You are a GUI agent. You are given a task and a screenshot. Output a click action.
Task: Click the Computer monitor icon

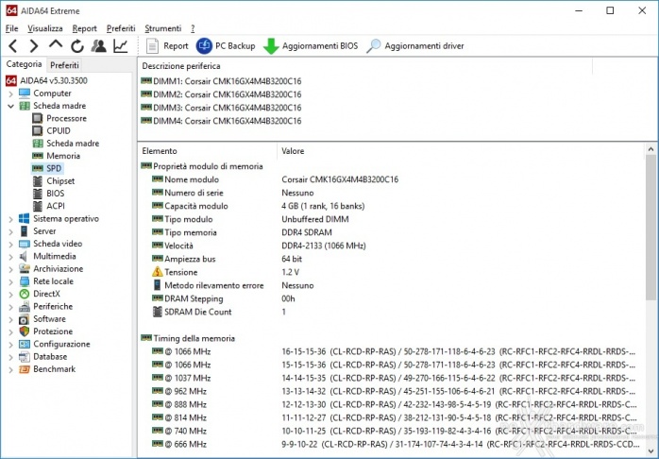click(25, 93)
